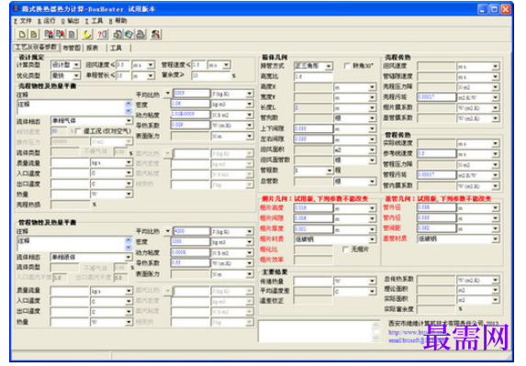Open the 管程数 dropdown

click(330, 171)
